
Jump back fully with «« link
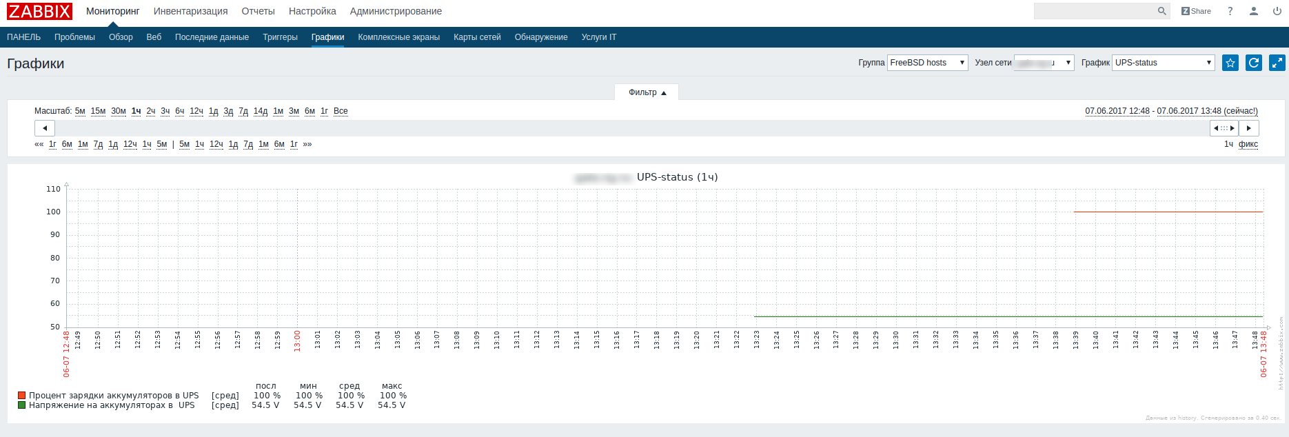pyautogui.click(x=39, y=144)
